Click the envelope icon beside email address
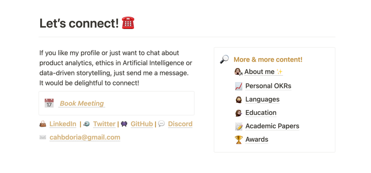Screen dimensions: 371x173 coord(43,137)
